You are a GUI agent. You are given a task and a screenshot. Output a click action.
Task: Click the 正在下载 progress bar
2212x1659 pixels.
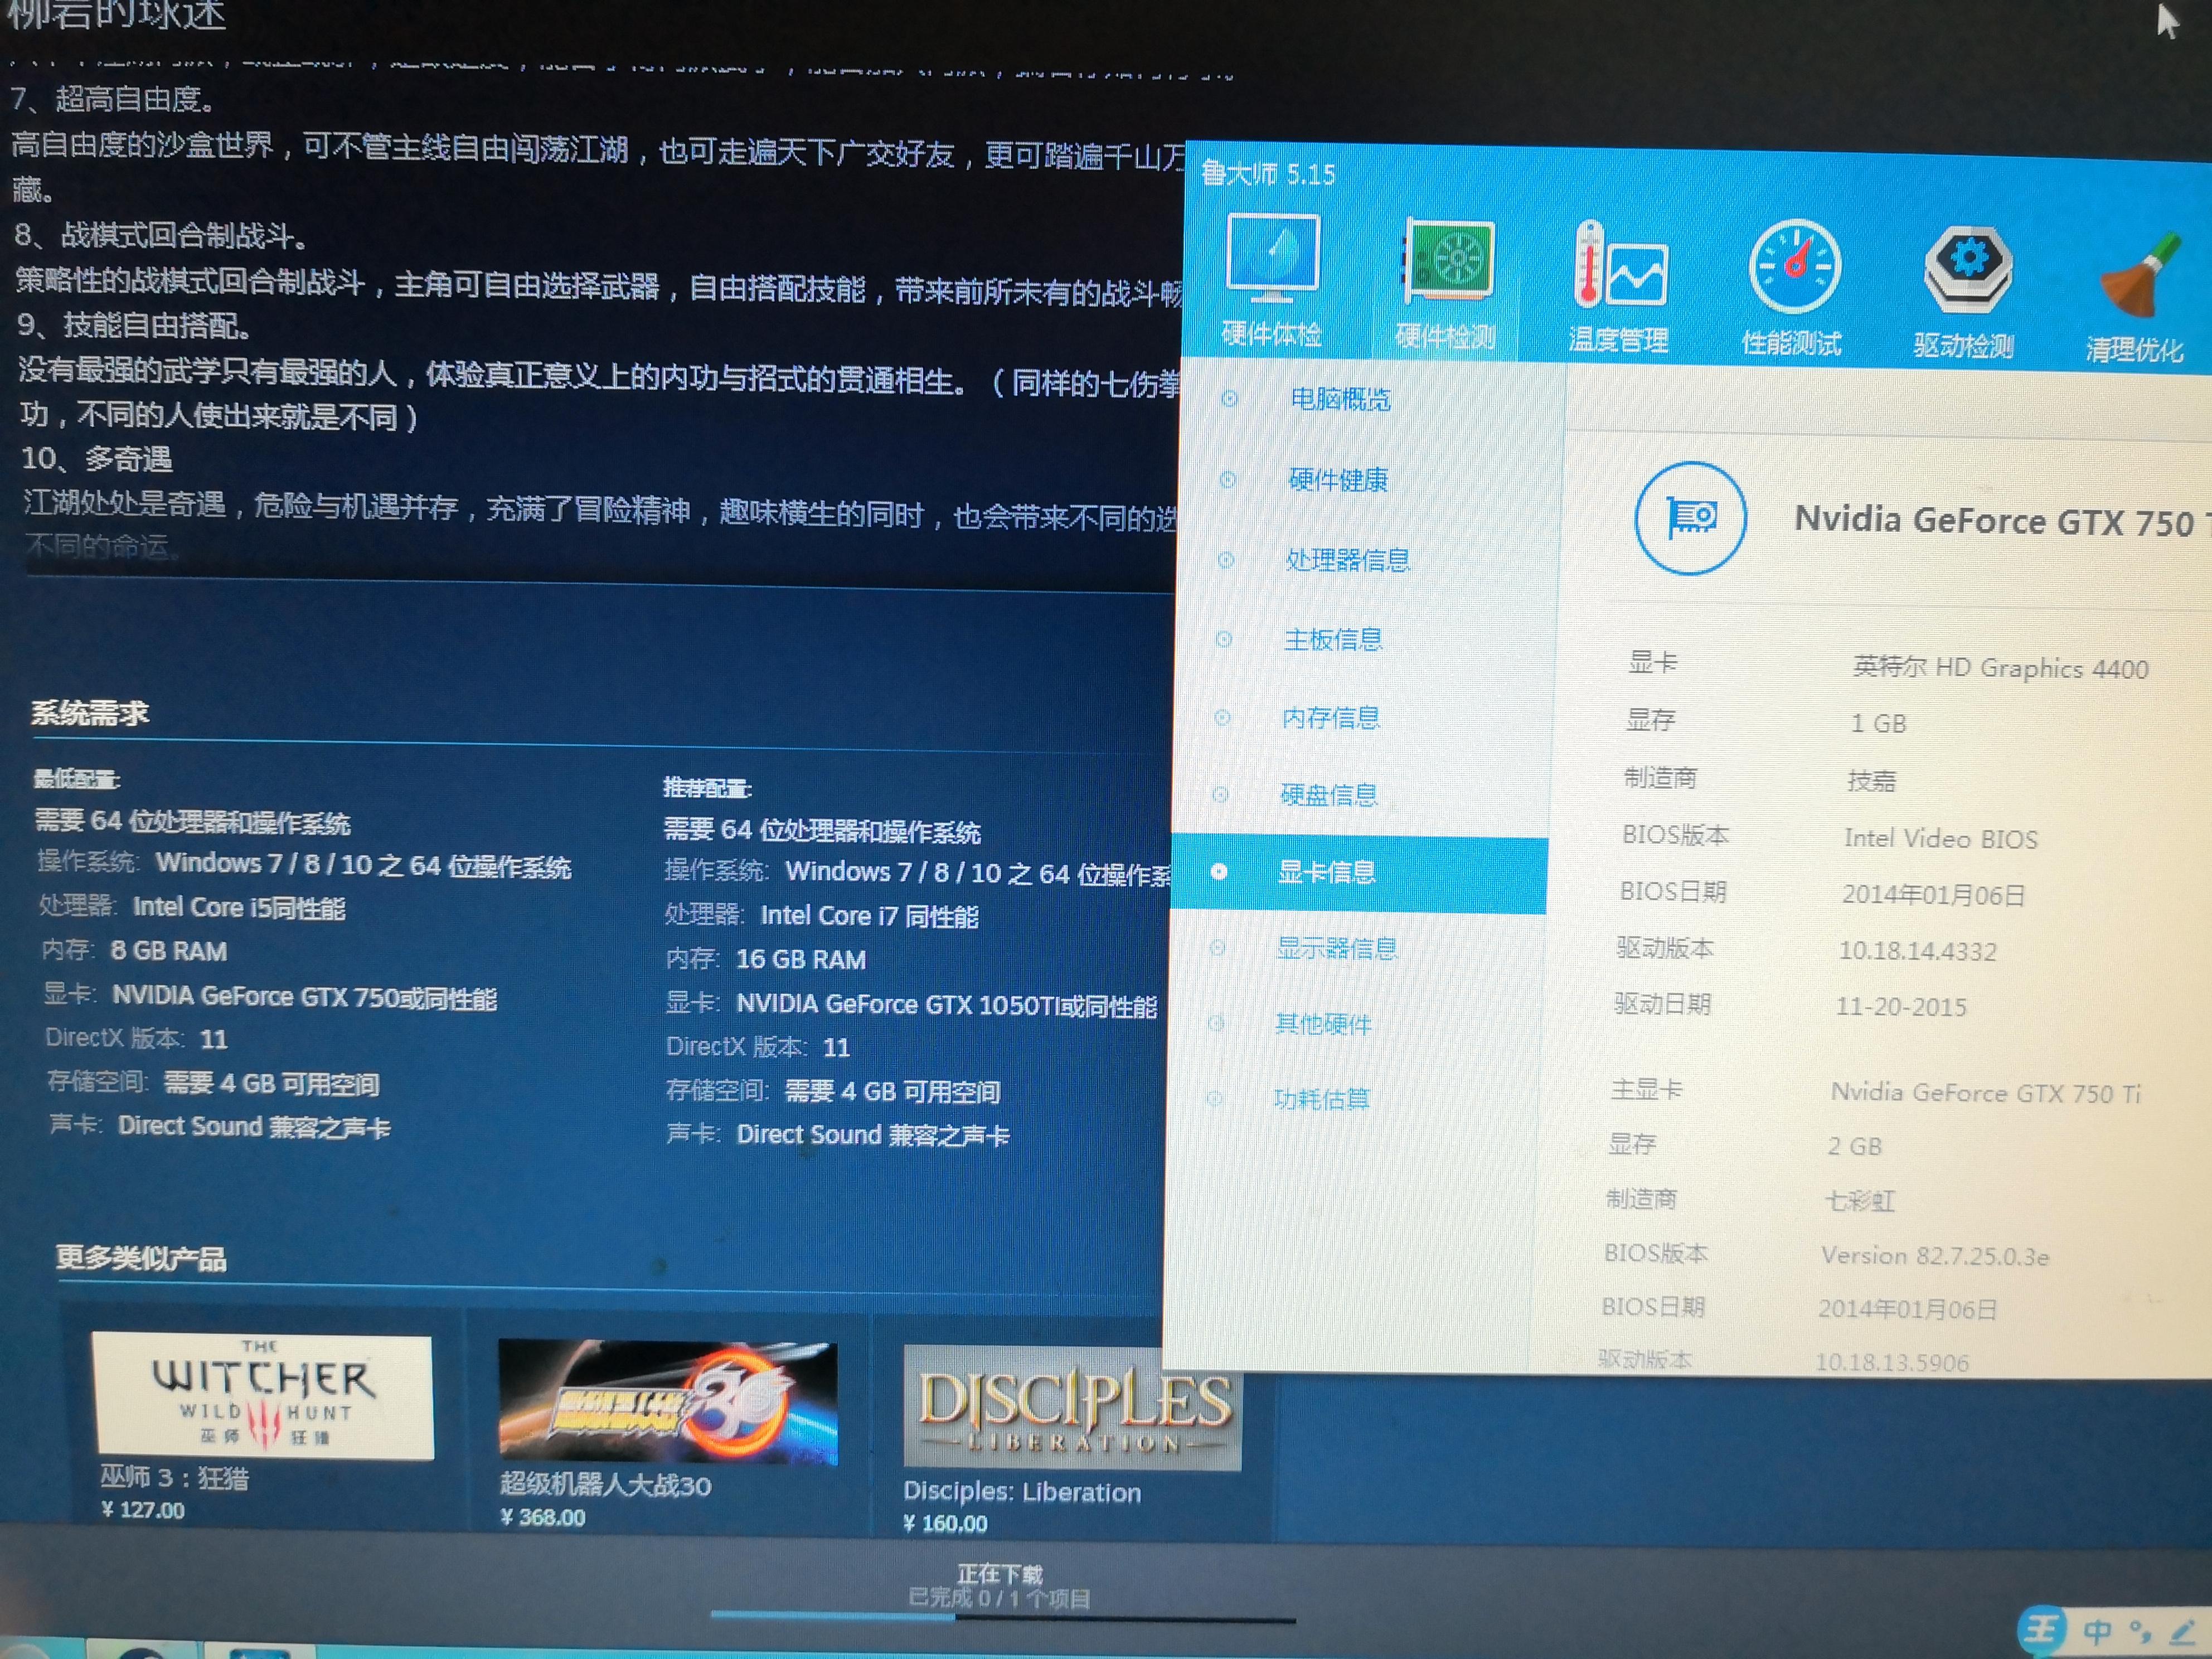[1002, 1616]
